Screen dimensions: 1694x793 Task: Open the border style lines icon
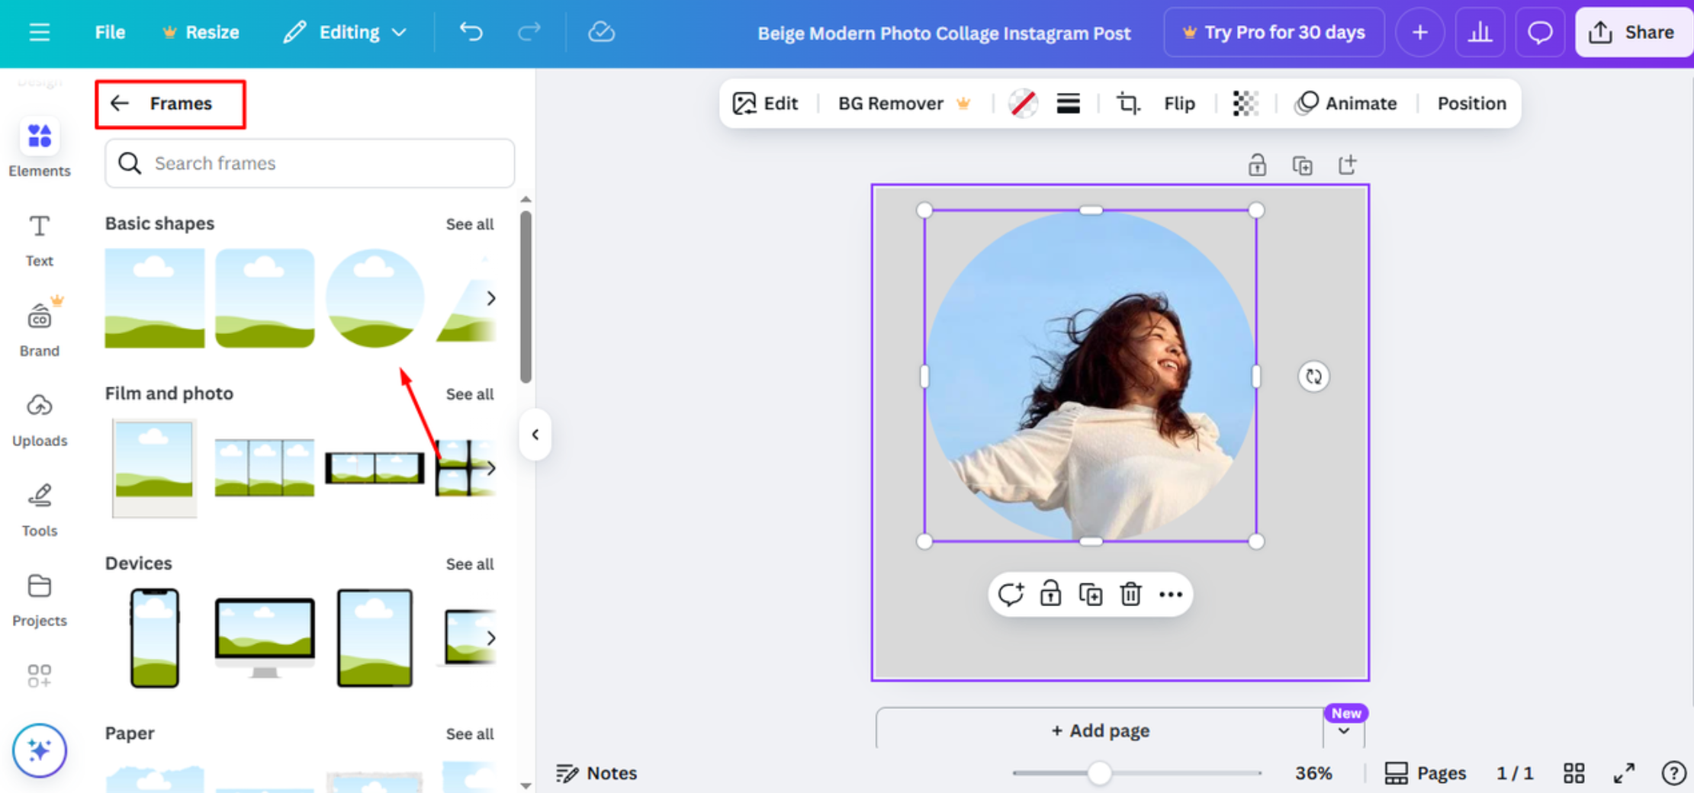pyautogui.click(x=1068, y=103)
